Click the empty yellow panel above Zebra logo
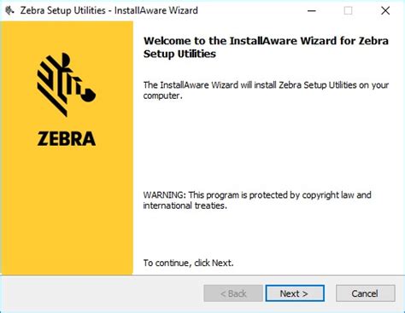This screenshot has height=313, width=405. [67, 36]
